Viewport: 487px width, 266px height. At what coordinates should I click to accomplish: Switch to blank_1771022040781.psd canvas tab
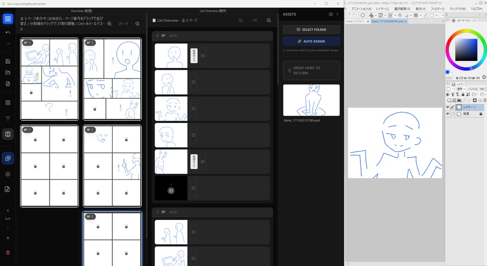pyautogui.click(x=387, y=21)
